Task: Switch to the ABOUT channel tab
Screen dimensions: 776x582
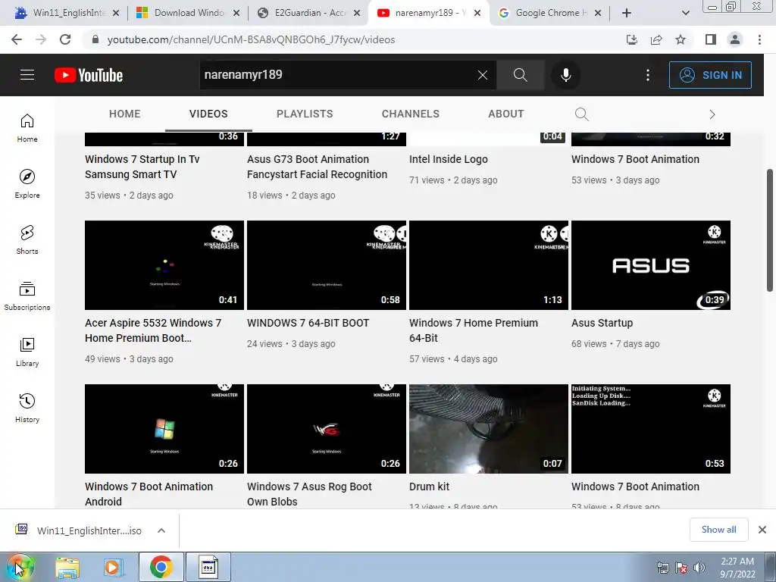Action: pos(505,114)
